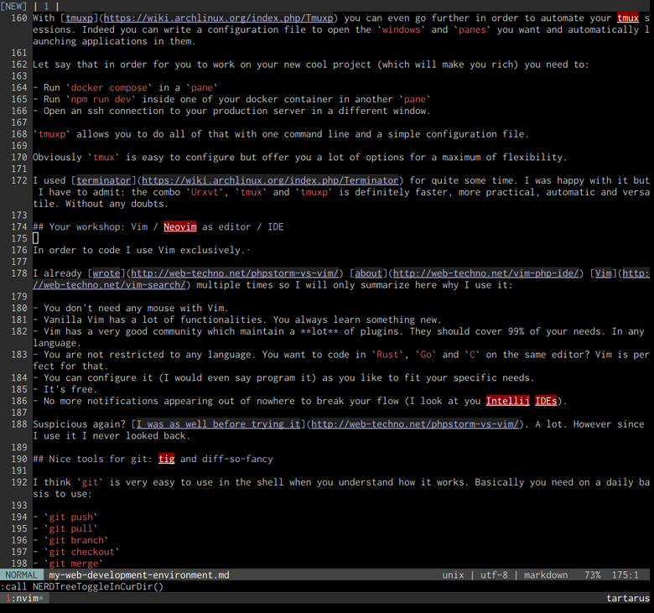
Task: Click 'I was as well before trying it' link
Action: click(x=218, y=424)
